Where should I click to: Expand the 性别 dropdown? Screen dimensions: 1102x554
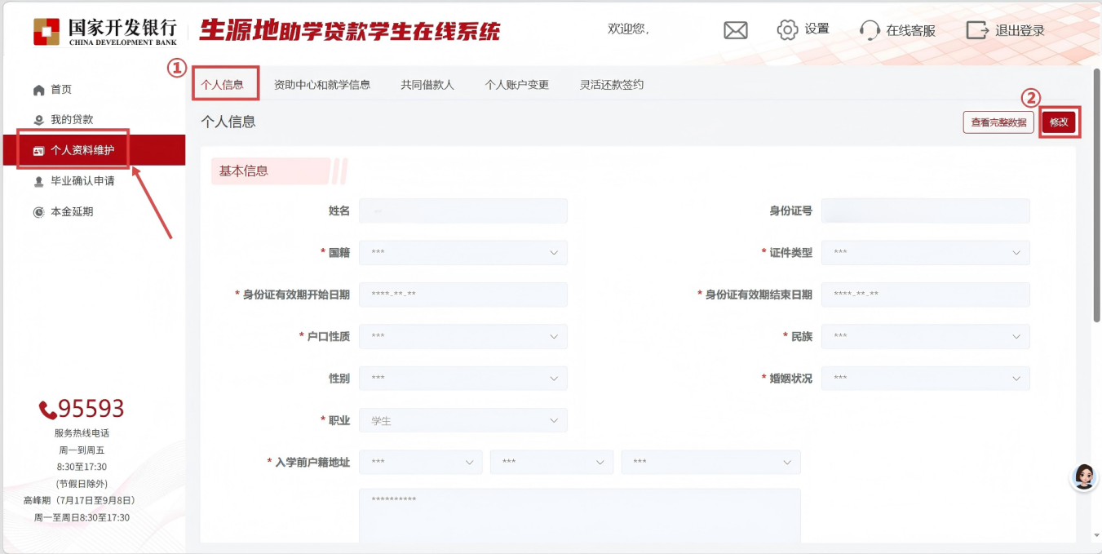coord(463,379)
